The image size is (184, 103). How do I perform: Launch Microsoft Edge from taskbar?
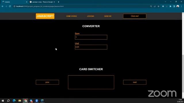pos(14,100)
